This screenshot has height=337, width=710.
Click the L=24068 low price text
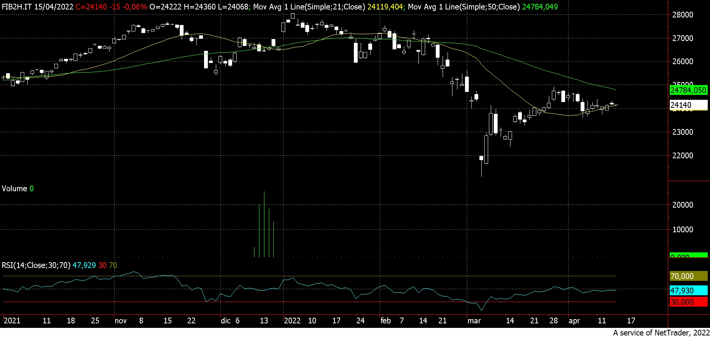coord(232,7)
